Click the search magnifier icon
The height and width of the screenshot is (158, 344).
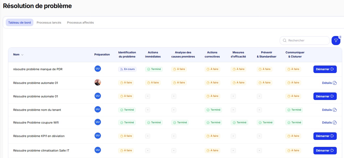point(284,40)
